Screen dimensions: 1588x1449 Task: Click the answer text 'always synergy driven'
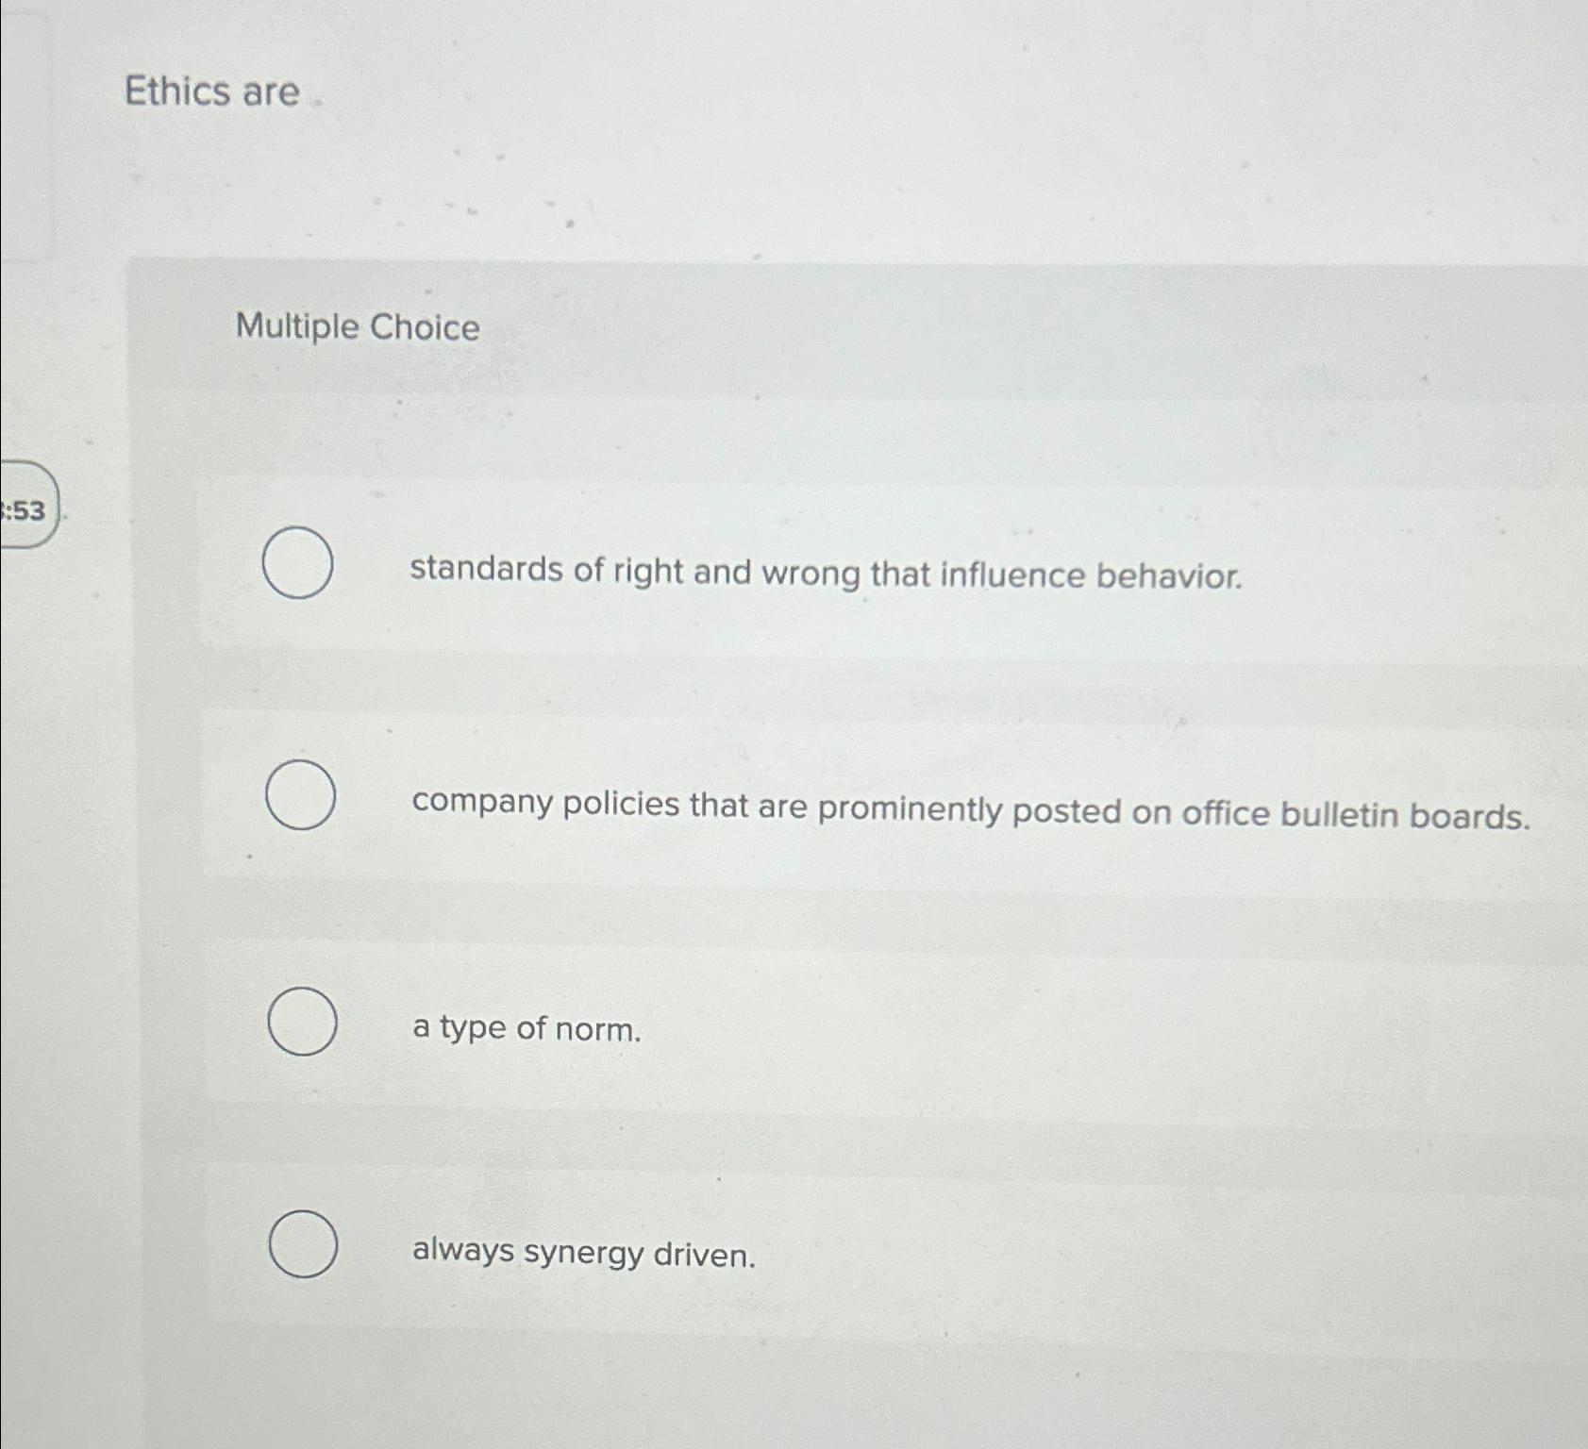point(582,1254)
